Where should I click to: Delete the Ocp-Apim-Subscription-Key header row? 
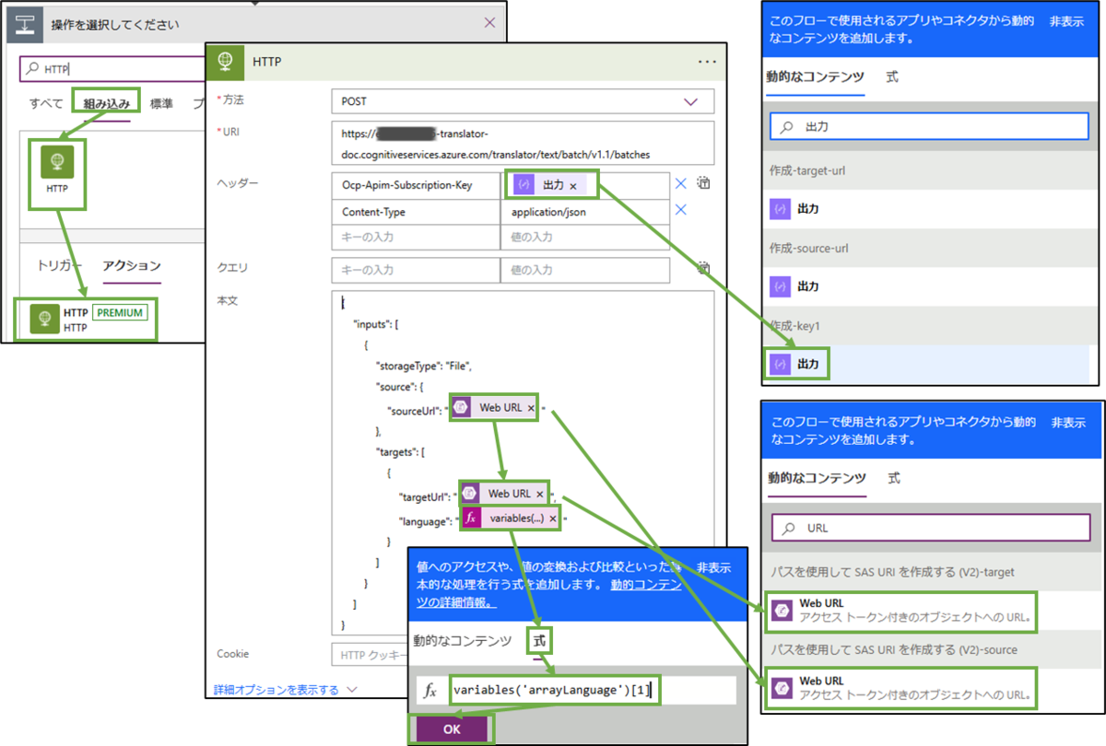pyautogui.click(x=681, y=184)
